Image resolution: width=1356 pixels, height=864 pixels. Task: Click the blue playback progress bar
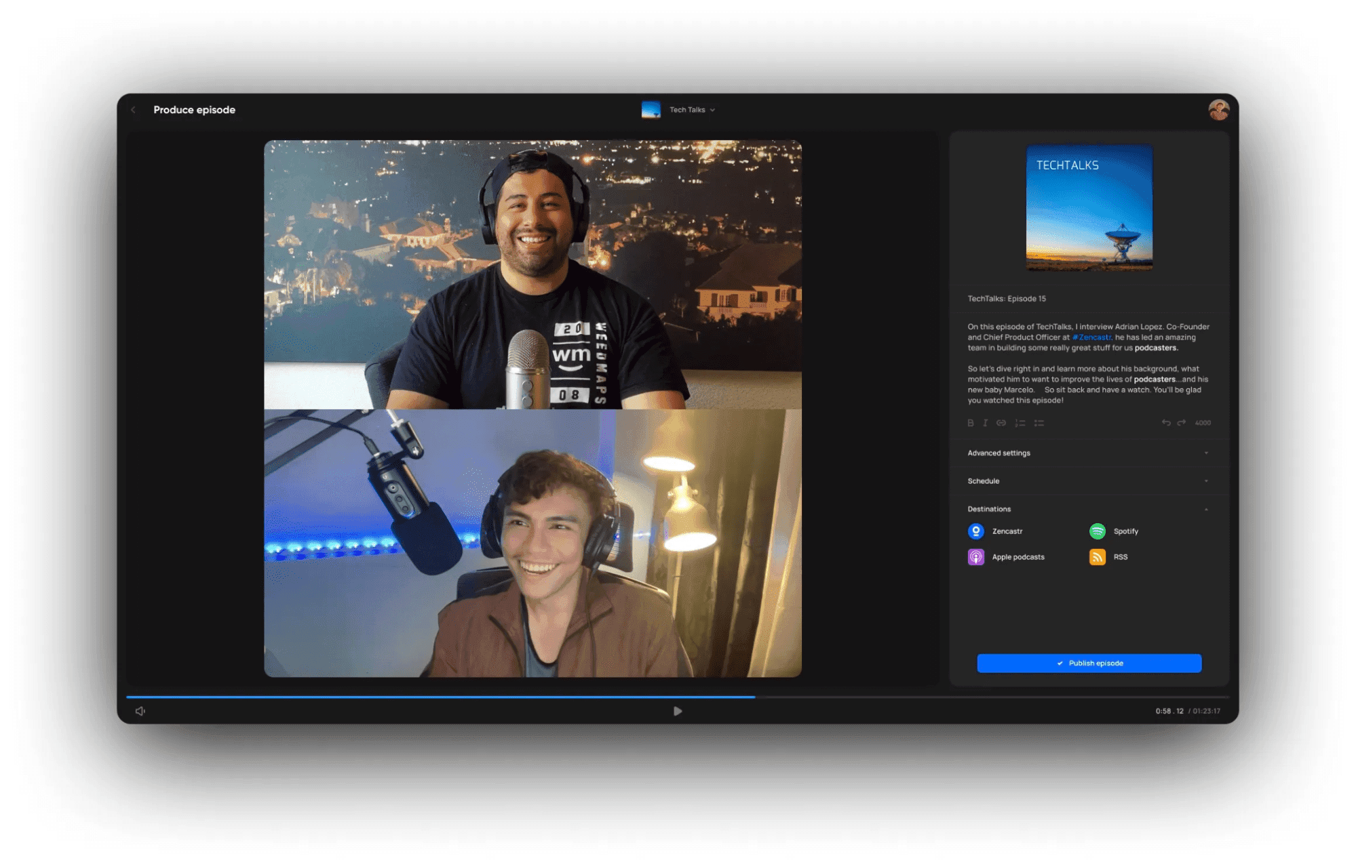click(x=441, y=697)
